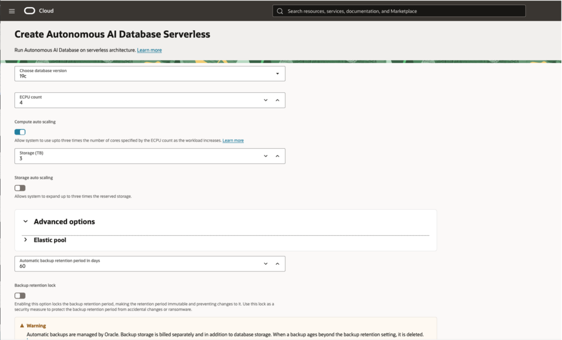Decrease the ECPU count value
The width and height of the screenshot is (562, 340).
point(266,100)
